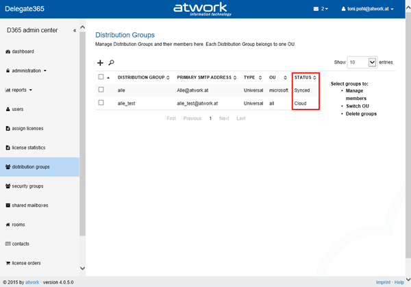Expand the reports menu
This screenshot has width=411, height=287.
(19, 90)
